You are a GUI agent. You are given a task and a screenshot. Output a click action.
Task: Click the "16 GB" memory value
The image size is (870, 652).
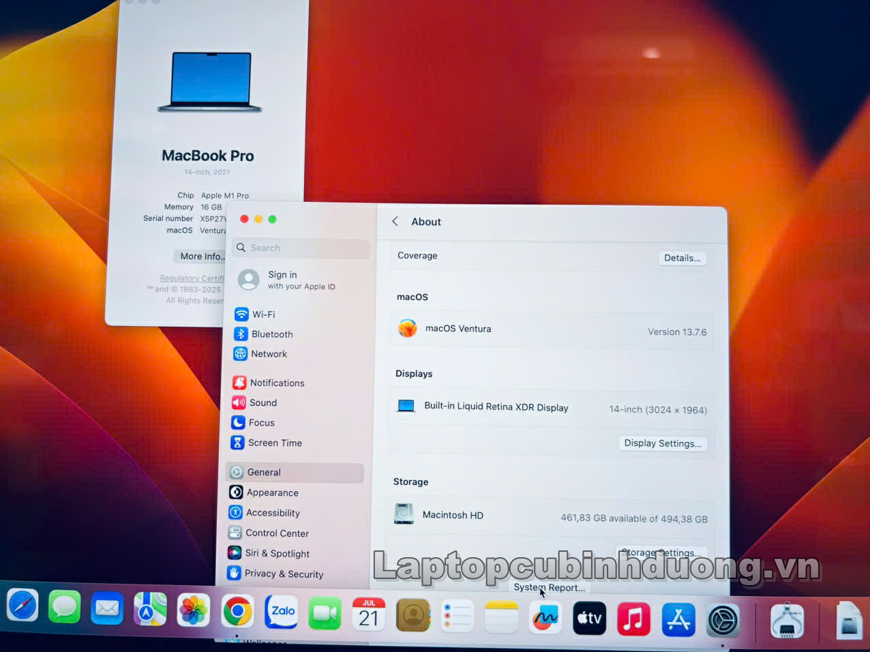[211, 207]
